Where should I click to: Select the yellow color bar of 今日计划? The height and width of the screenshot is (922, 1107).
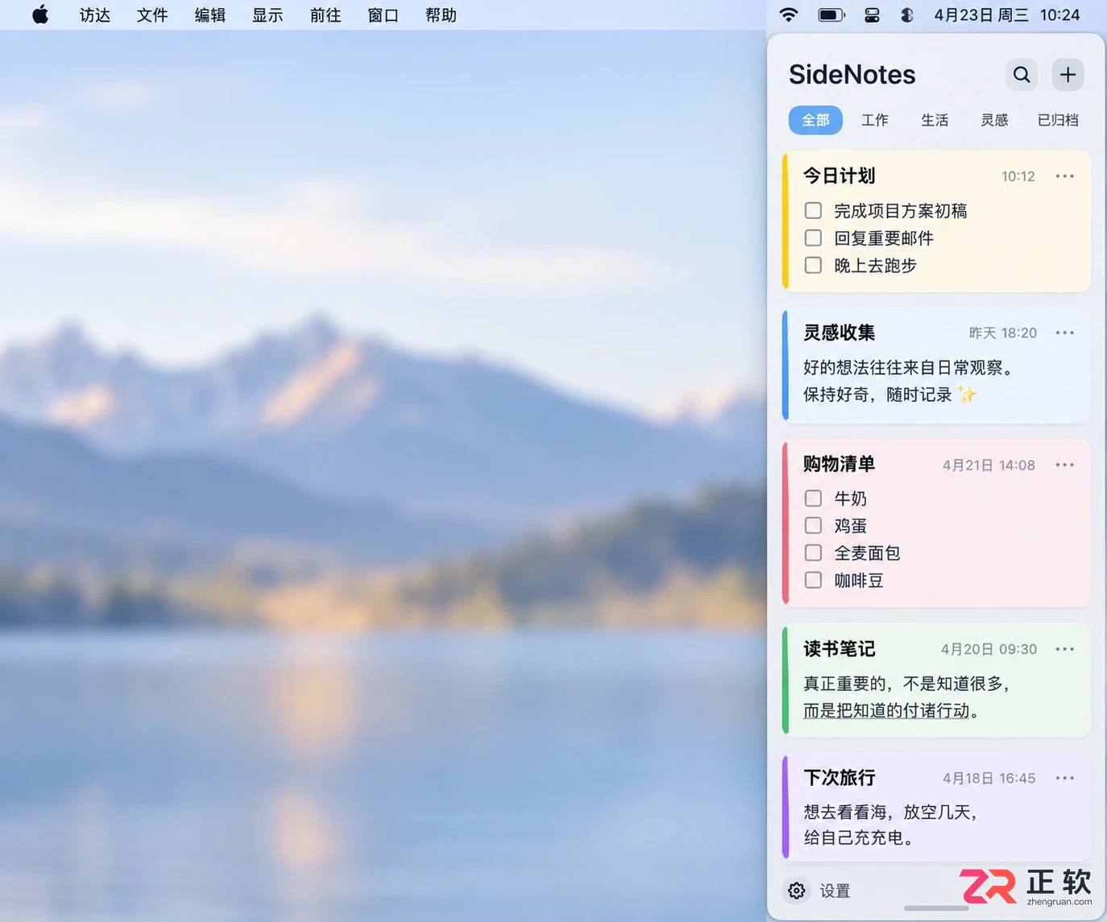(x=786, y=221)
